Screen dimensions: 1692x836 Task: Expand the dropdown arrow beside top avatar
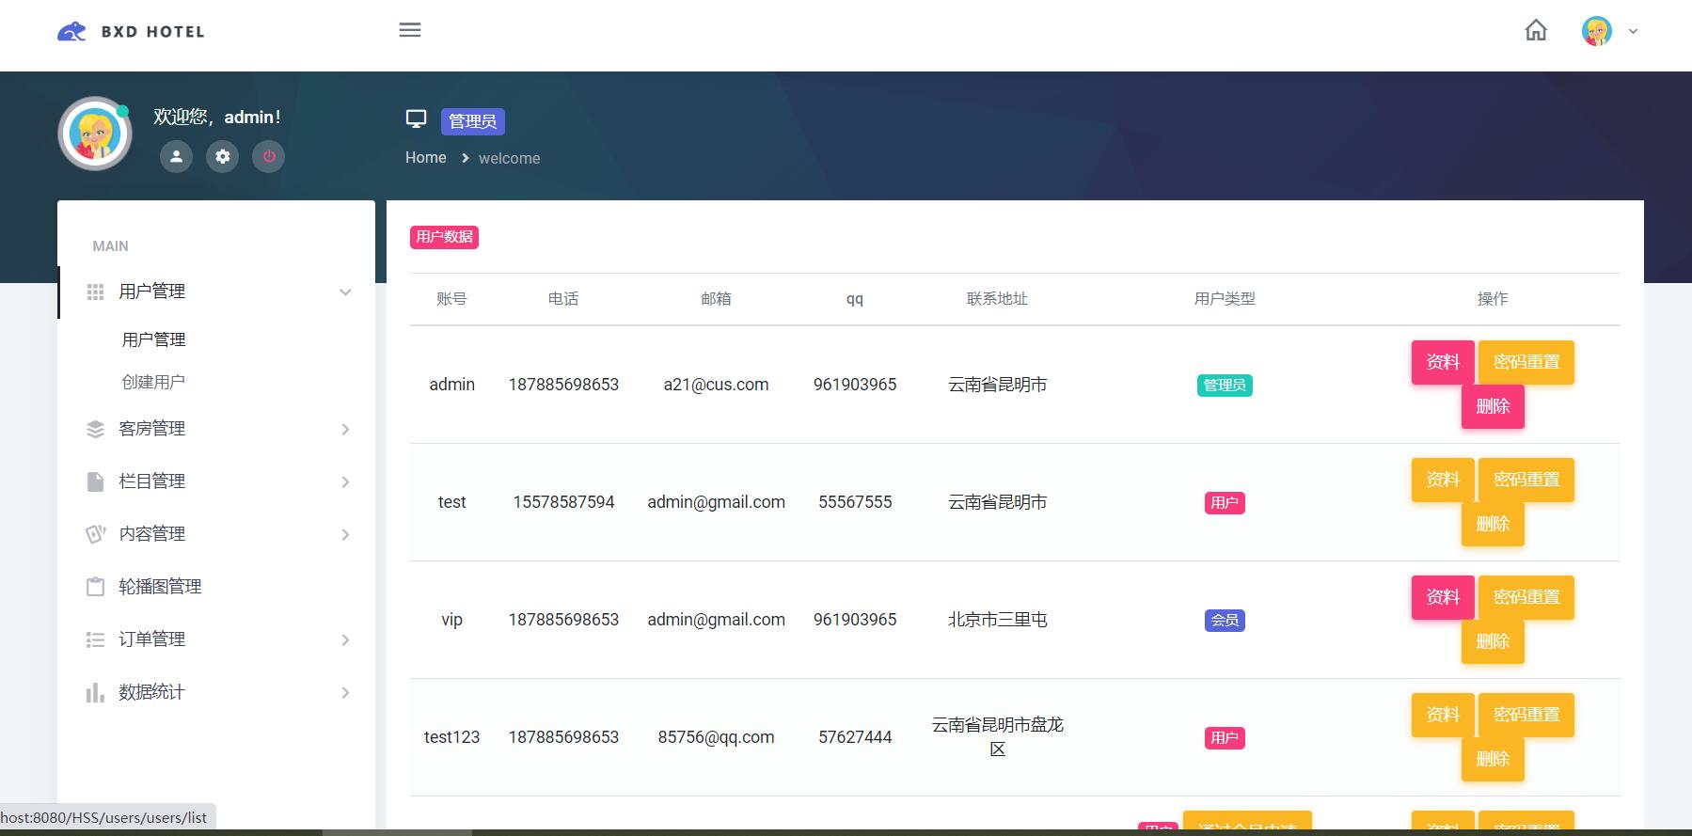(1634, 31)
